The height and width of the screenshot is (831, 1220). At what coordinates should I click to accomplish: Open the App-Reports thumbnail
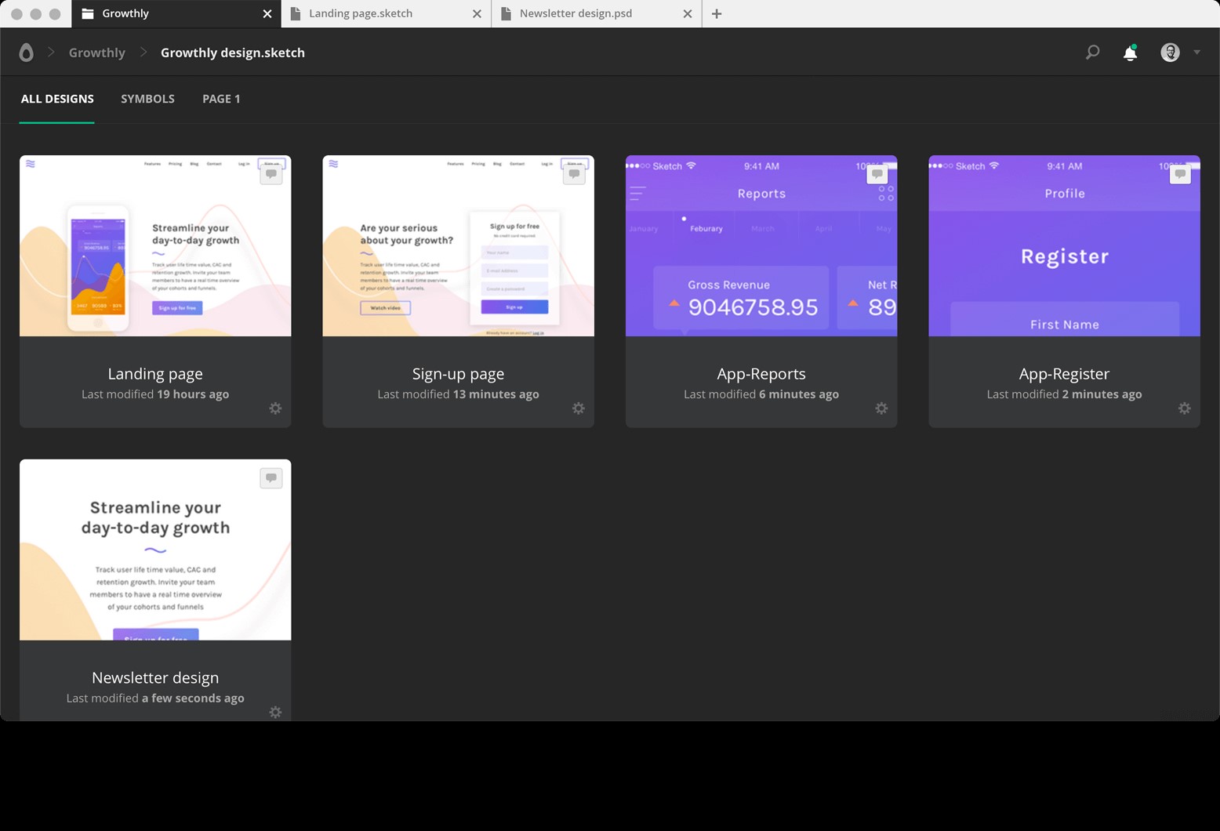coord(761,245)
